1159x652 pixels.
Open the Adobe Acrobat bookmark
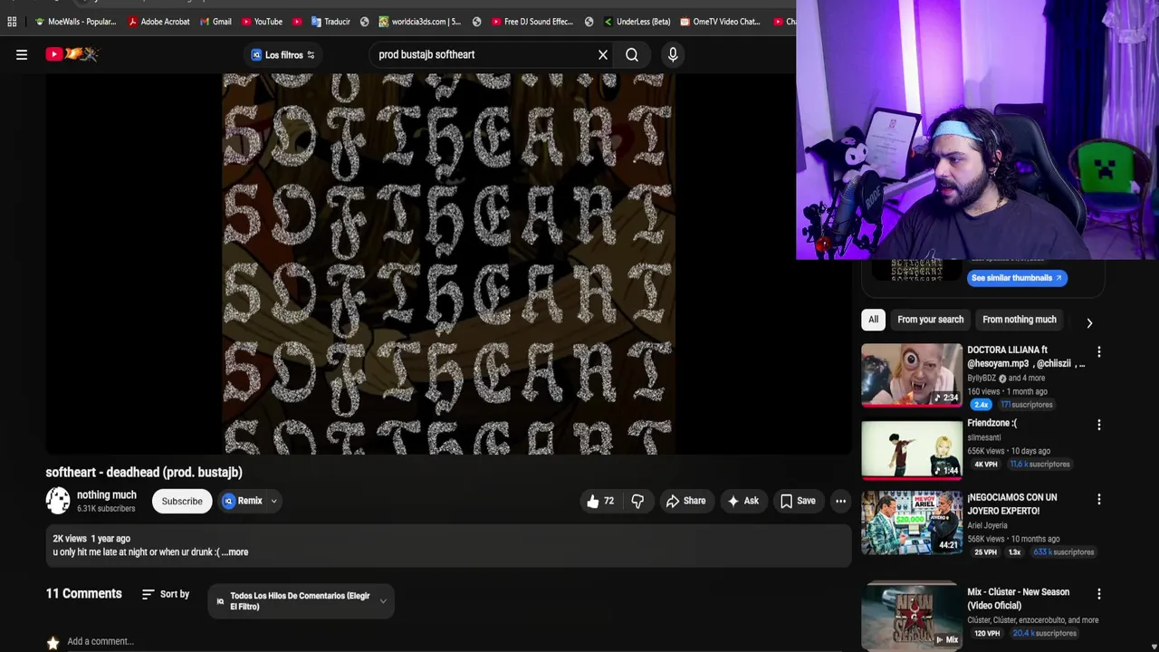pos(158,22)
